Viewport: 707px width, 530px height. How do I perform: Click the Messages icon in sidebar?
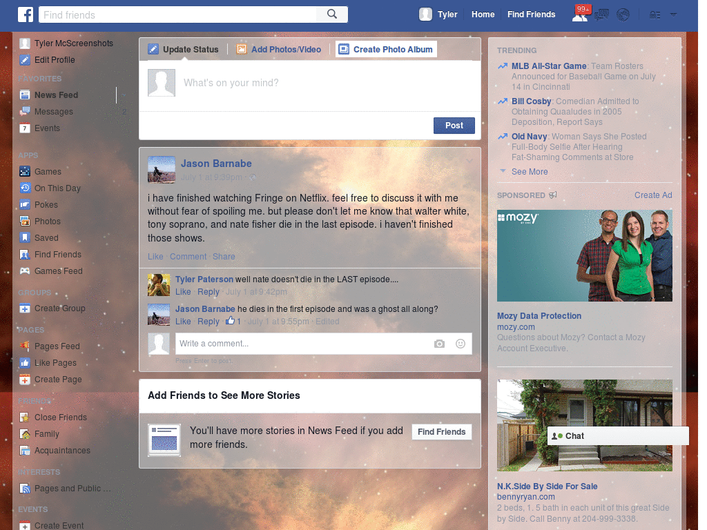(x=25, y=112)
